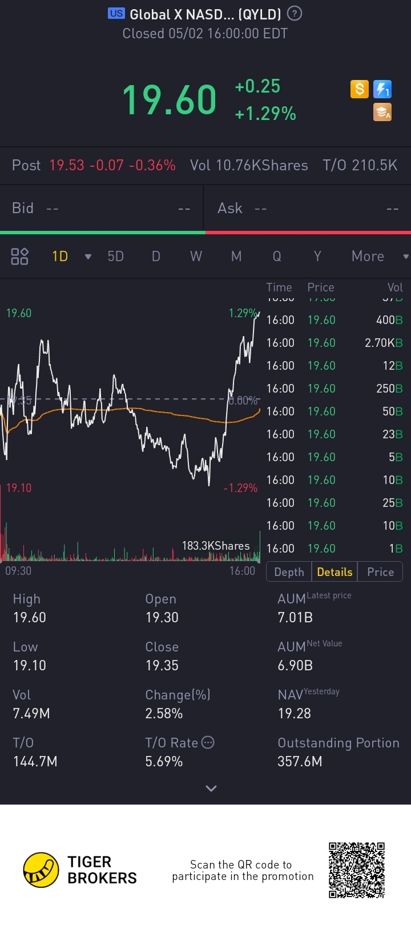
Task: Switch to the 5D chart tab
Action: (x=116, y=256)
